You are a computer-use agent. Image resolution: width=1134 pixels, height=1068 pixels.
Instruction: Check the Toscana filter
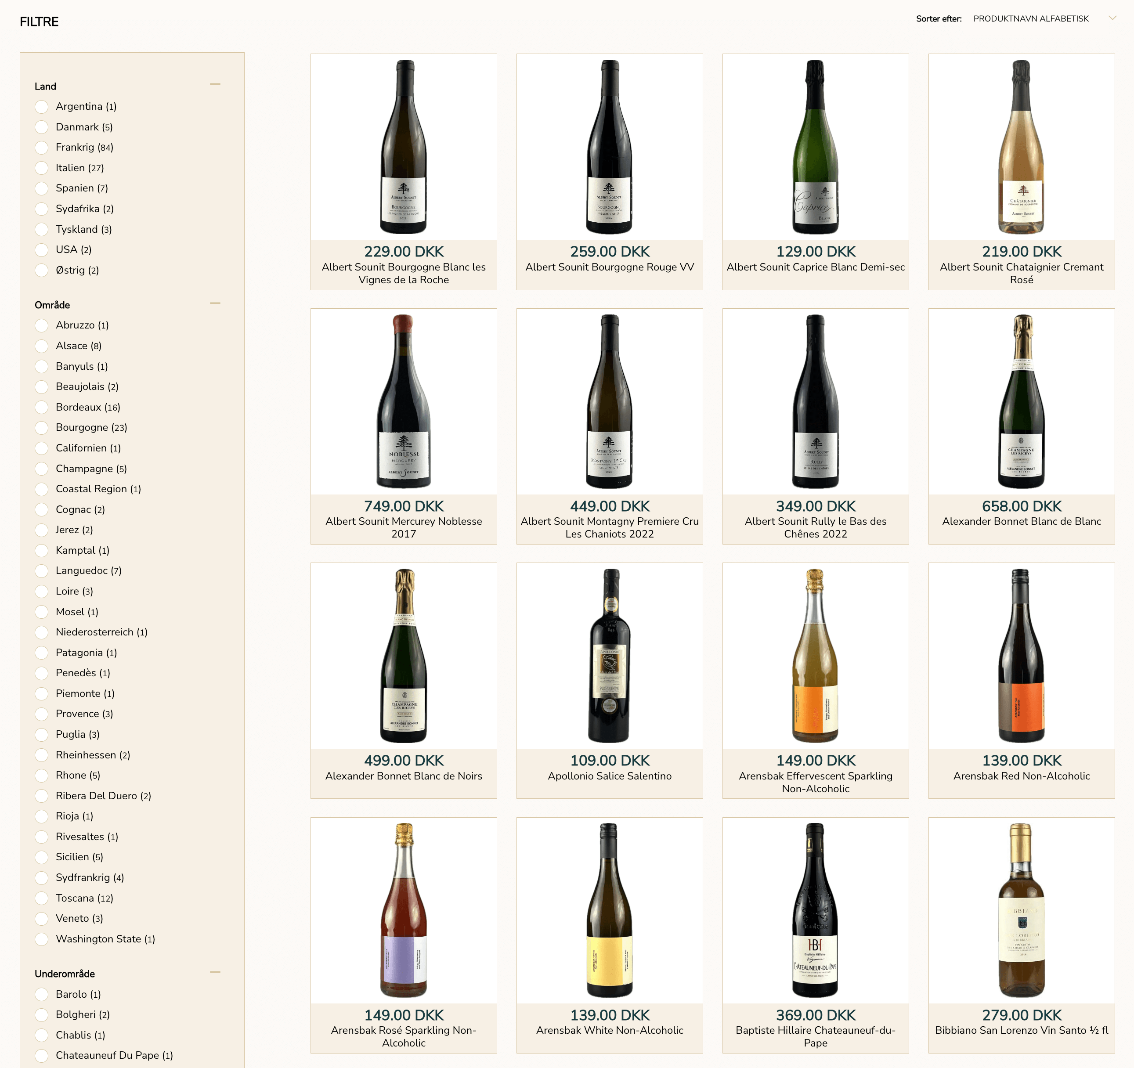42,898
